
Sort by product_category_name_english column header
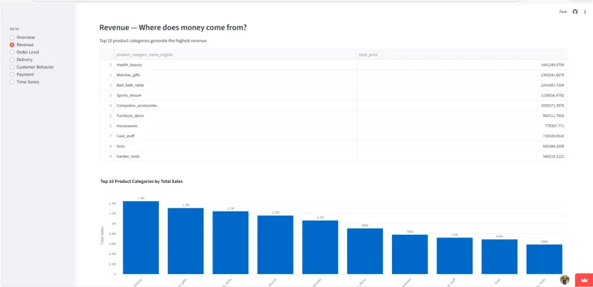[235, 55]
